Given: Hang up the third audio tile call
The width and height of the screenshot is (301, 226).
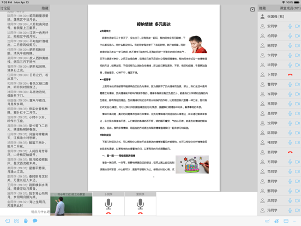Looking at the screenshot, I should pos(140,213).
